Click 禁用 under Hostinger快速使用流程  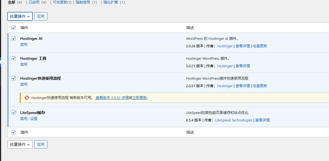pyautogui.click(x=24, y=84)
